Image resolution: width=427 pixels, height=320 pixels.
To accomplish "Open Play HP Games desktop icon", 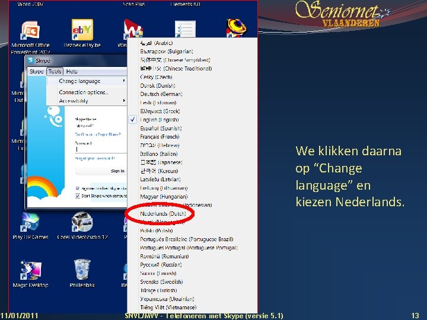I will click(30, 226).
